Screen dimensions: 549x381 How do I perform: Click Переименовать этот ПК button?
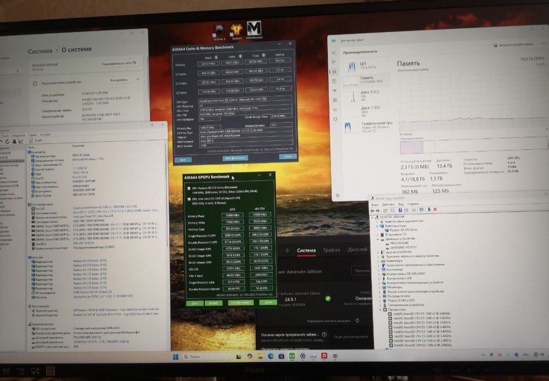[119, 64]
